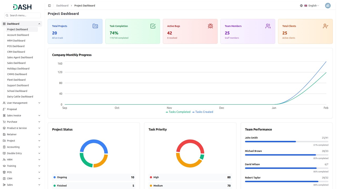
Task: Click John Smith's progress bar
Action: [x=286, y=141]
